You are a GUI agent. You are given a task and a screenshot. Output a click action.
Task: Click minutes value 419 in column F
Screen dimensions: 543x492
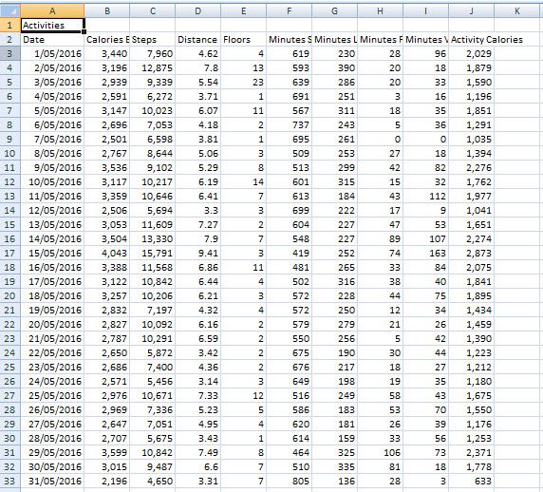pyautogui.click(x=290, y=253)
